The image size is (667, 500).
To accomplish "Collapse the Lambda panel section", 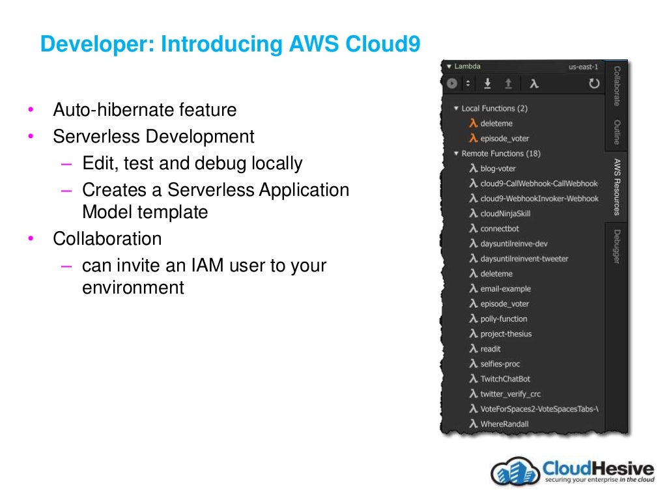I will (449, 66).
